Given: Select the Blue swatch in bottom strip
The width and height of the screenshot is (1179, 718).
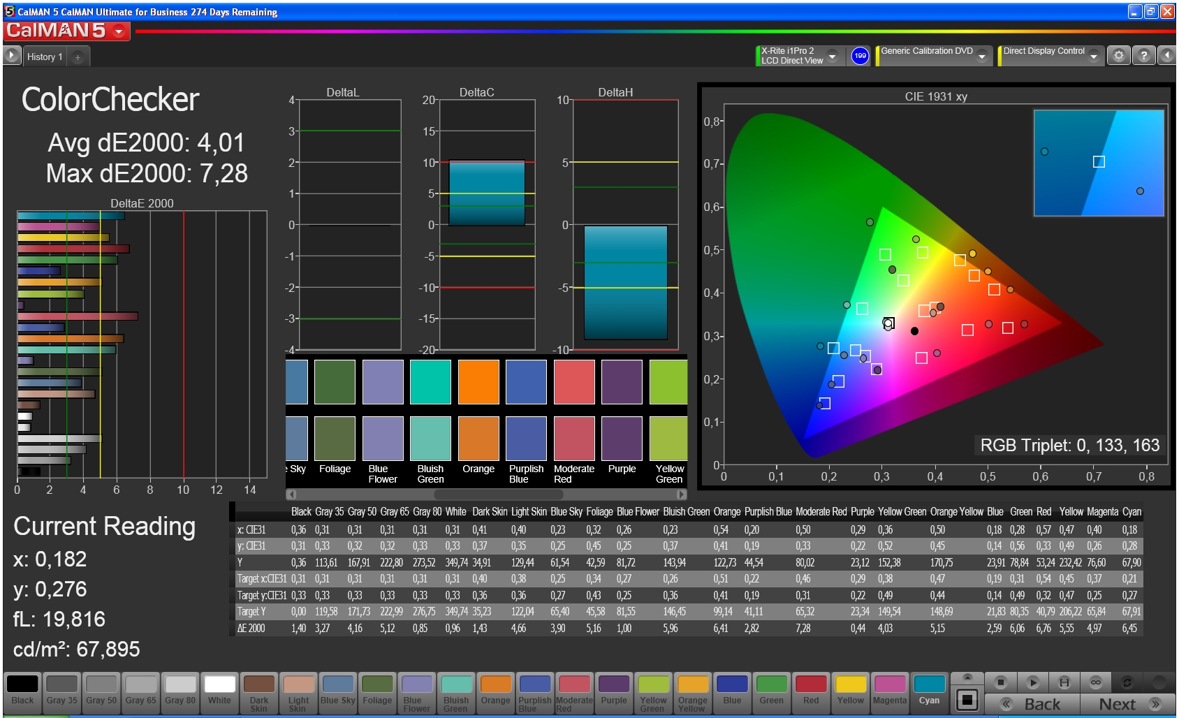Looking at the screenshot, I should point(732,692).
